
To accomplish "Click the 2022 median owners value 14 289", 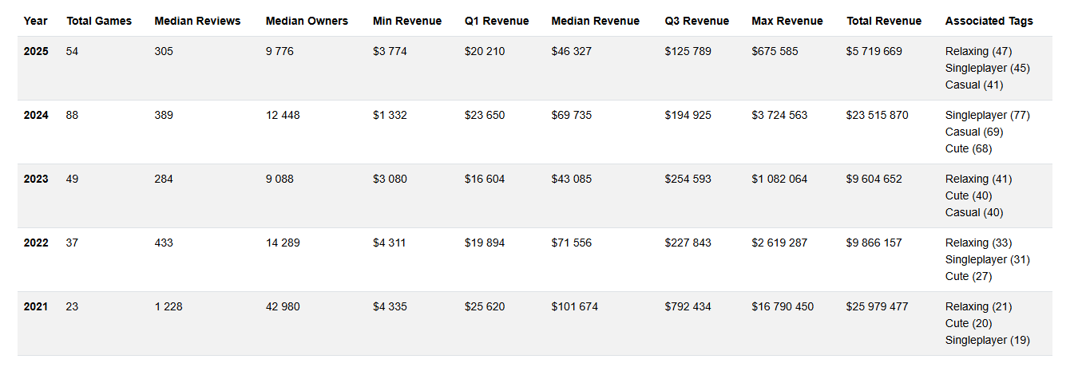I will pos(283,243).
